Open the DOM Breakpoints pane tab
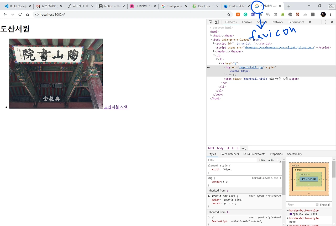The width and height of the screenshot is (336, 226). tap(254, 154)
